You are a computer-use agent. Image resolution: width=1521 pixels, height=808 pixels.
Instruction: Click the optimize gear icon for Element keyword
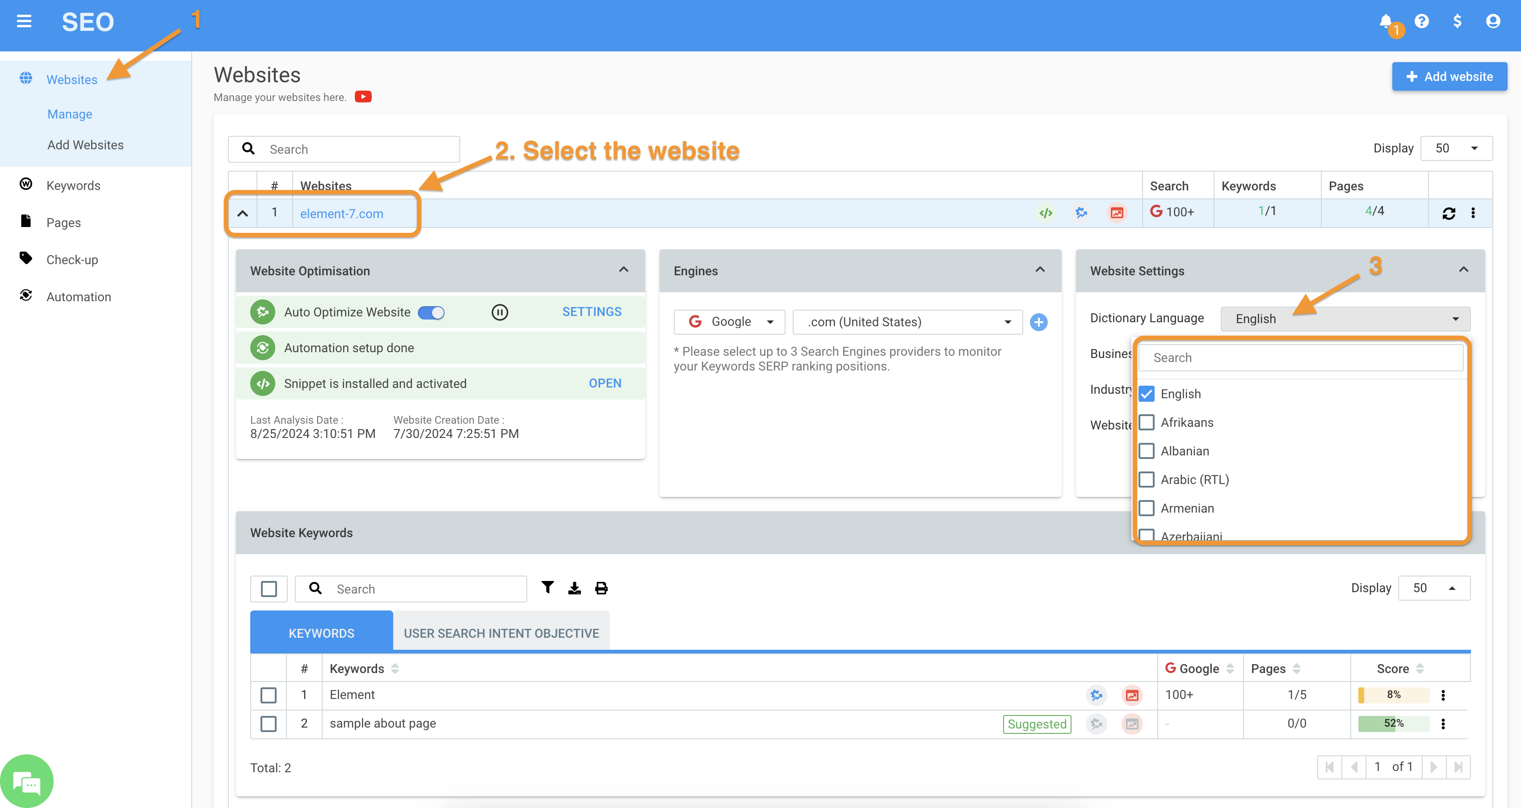tap(1097, 696)
